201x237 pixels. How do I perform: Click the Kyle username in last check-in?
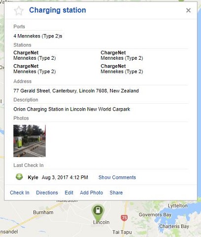[33, 177]
